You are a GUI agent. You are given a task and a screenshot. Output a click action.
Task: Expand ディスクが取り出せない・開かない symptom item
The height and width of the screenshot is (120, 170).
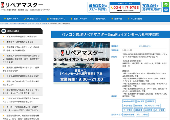click(x=21, y=36)
